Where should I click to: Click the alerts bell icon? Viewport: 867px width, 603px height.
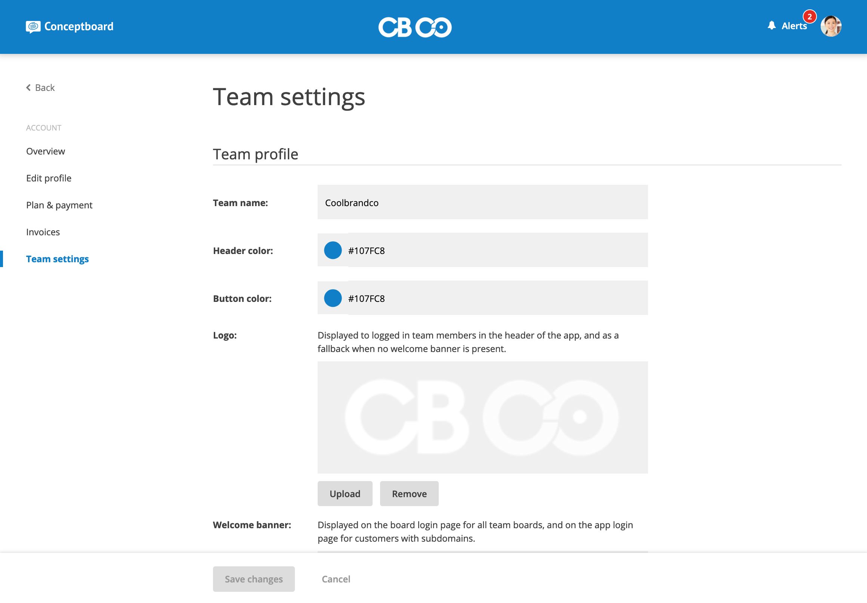coord(771,26)
